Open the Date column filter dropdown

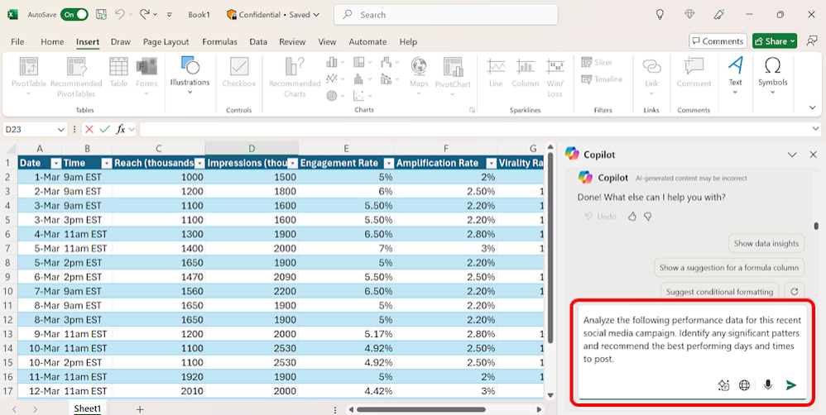coord(55,163)
